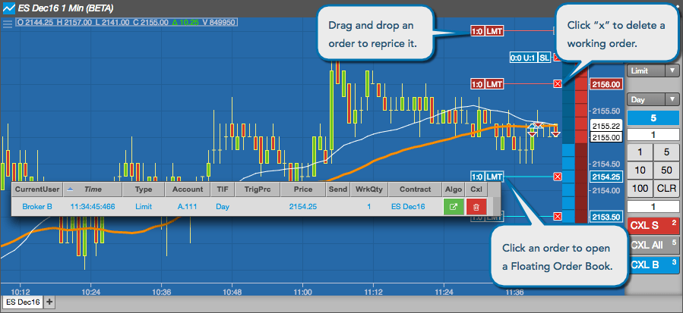
Task: Click the CXL All button
Action: pos(653,245)
